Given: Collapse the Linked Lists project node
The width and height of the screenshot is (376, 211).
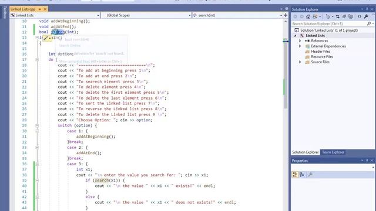Looking at the screenshot, I should pyautogui.click(x=296, y=36).
